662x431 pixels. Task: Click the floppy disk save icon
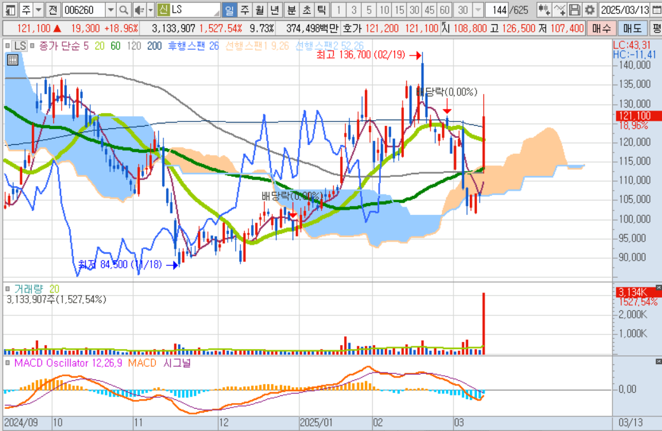click(x=575, y=10)
